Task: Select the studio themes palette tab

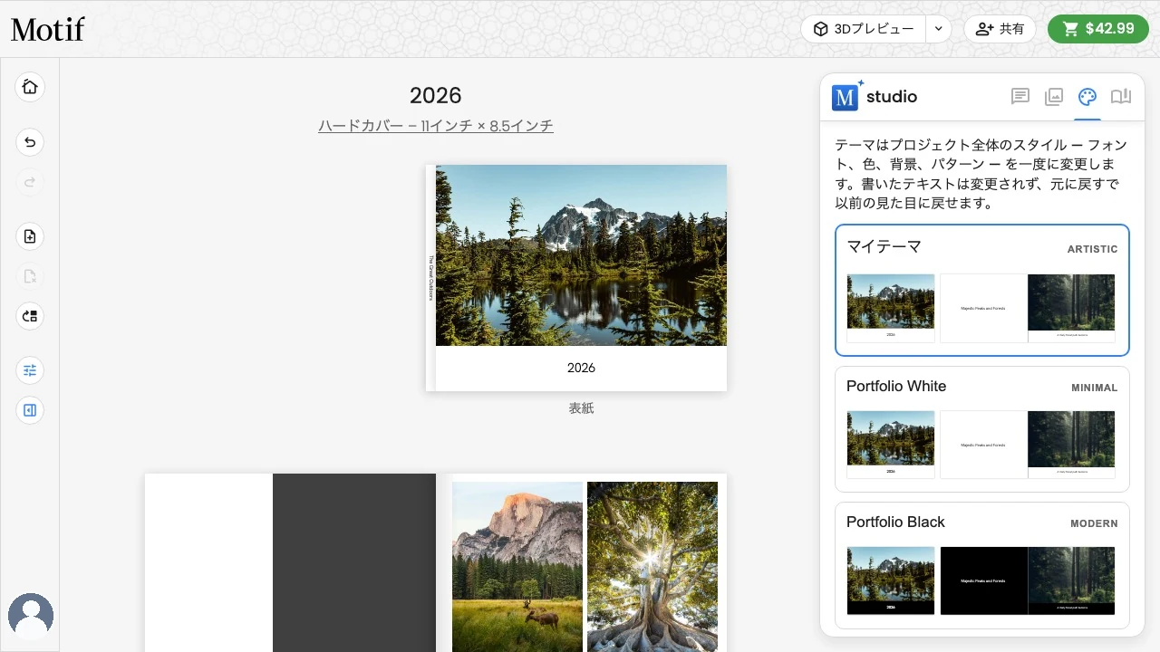Action: pos(1087,97)
